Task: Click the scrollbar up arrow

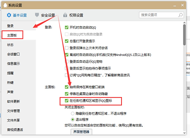Action: point(184,23)
